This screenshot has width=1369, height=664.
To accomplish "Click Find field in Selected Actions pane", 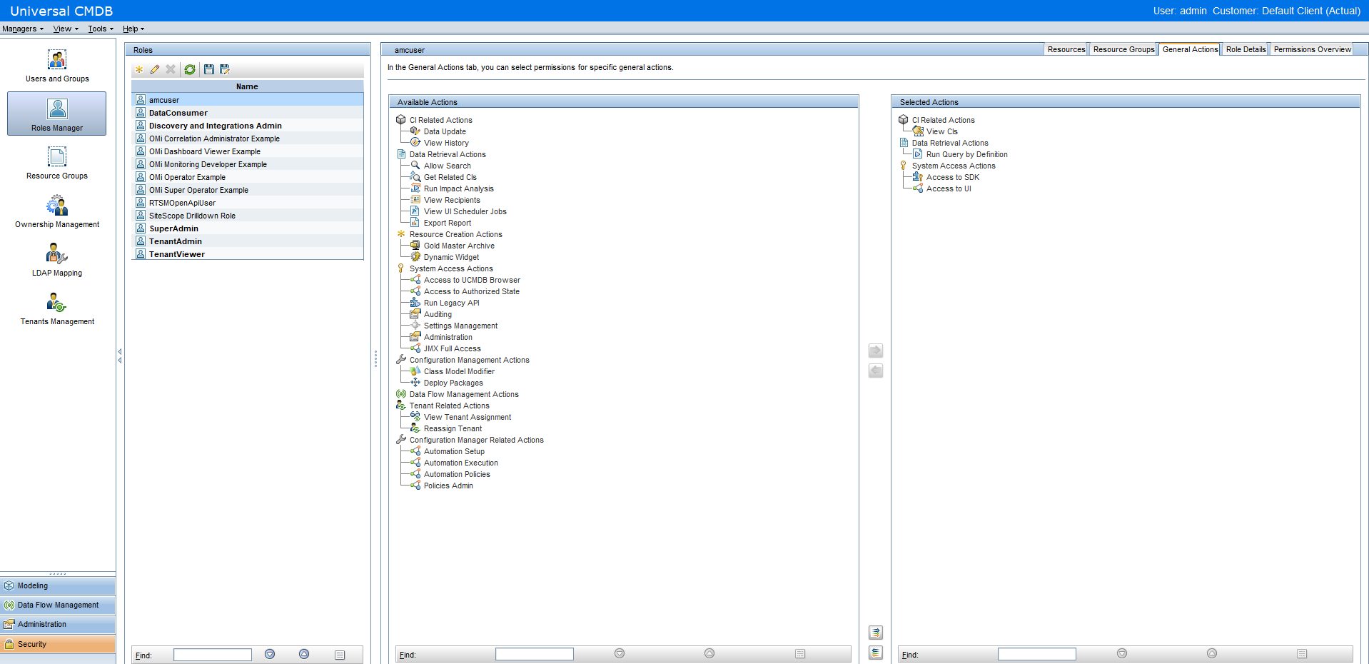I will coord(1037,654).
